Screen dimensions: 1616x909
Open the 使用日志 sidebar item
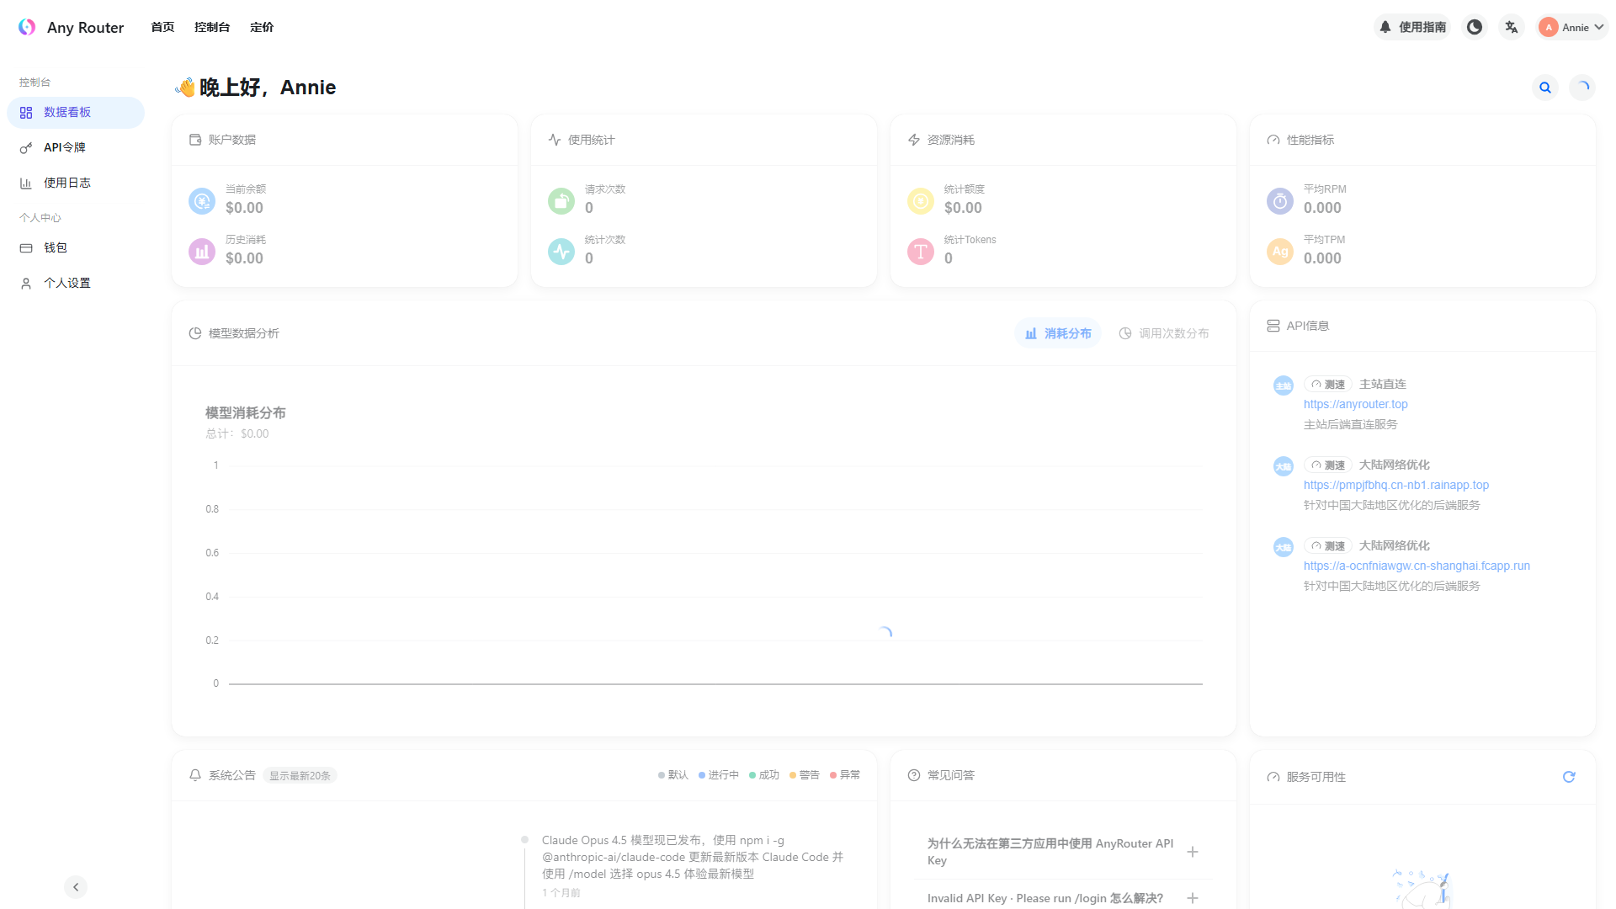tap(66, 183)
